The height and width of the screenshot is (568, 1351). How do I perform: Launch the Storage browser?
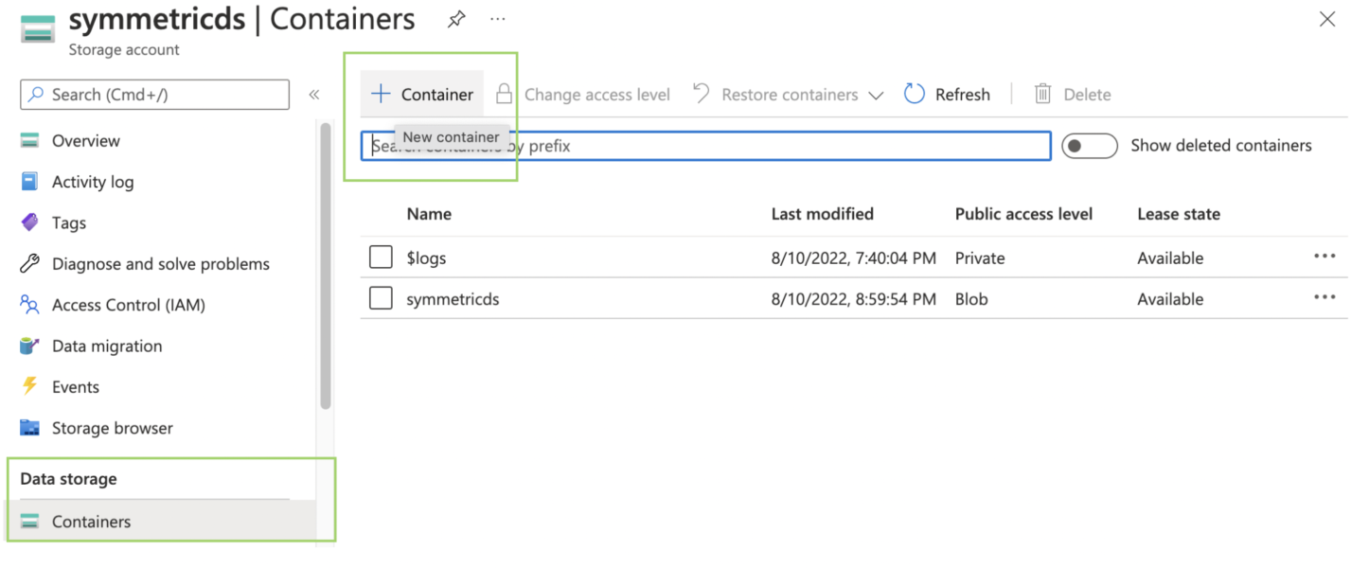(x=112, y=427)
